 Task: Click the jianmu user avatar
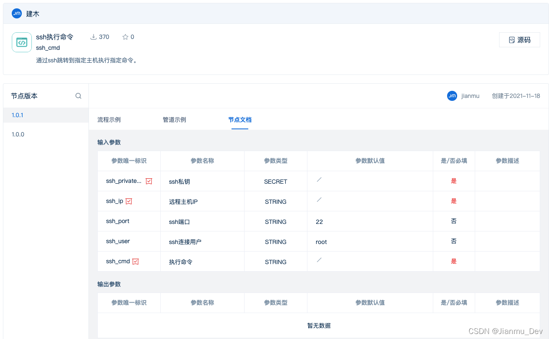click(x=452, y=95)
